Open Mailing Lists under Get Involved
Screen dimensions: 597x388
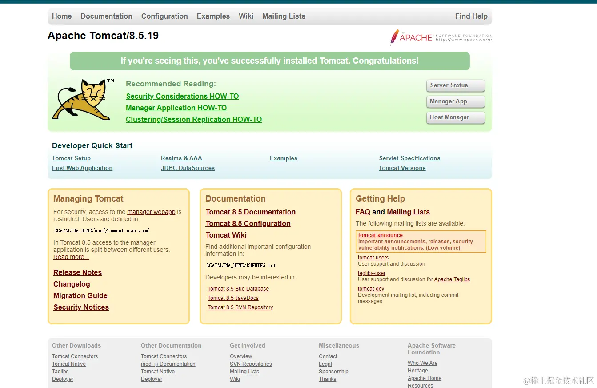(x=244, y=372)
